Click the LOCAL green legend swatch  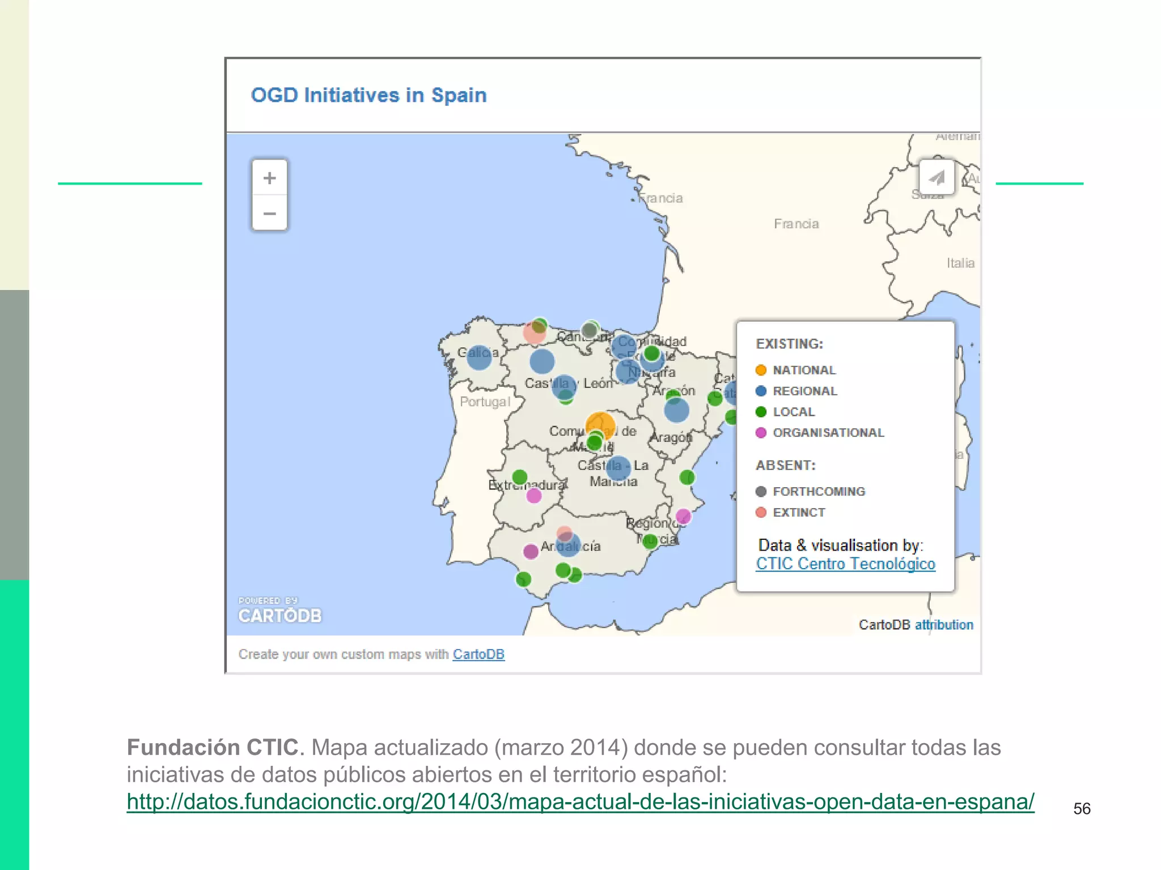[761, 412]
